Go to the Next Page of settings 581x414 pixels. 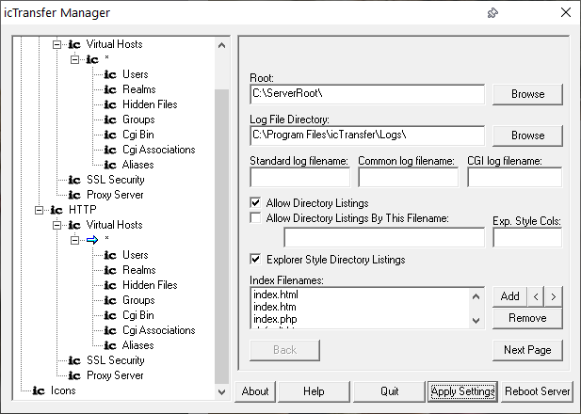click(527, 350)
